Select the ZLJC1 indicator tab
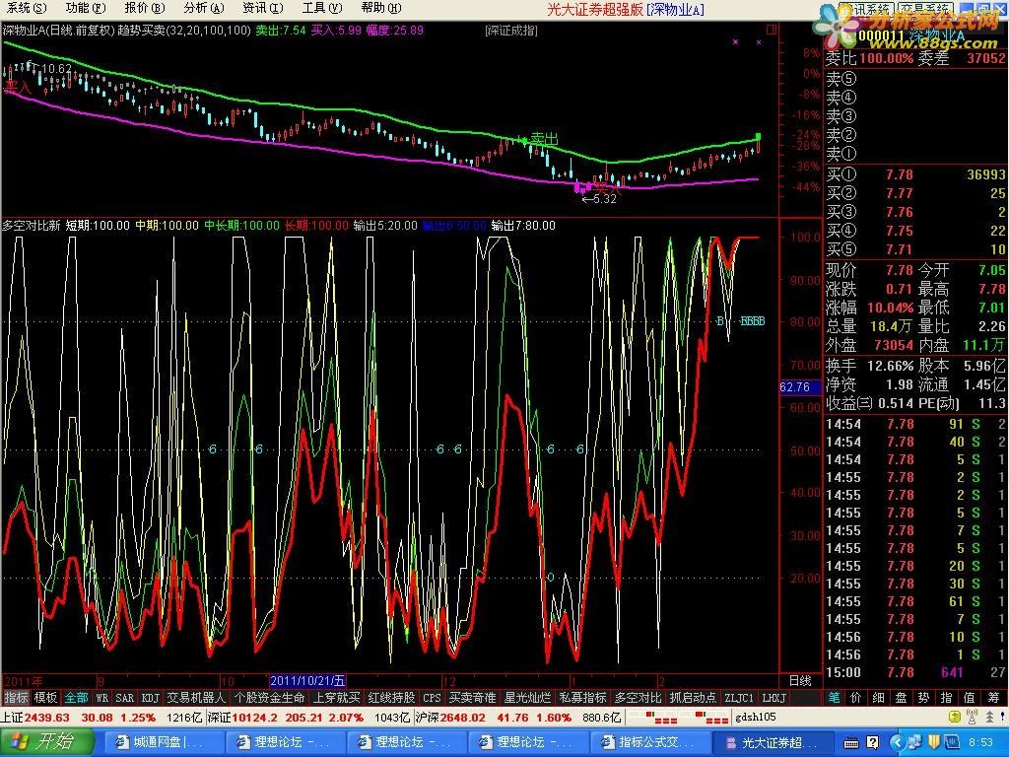This screenshot has width=1009, height=757. coord(739,698)
